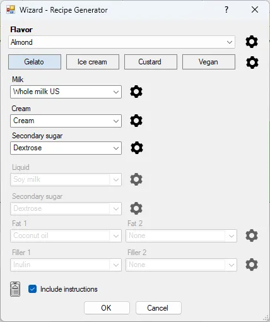
Task: Click the instructions clipboard icon
Action: pyautogui.click(x=15, y=289)
